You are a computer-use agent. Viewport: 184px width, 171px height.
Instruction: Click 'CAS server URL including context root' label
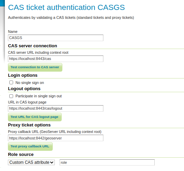point(38,52)
